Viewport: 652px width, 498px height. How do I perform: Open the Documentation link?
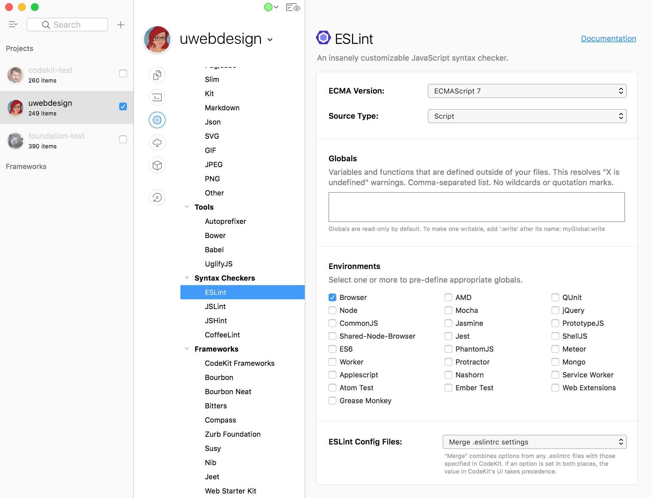pos(609,38)
